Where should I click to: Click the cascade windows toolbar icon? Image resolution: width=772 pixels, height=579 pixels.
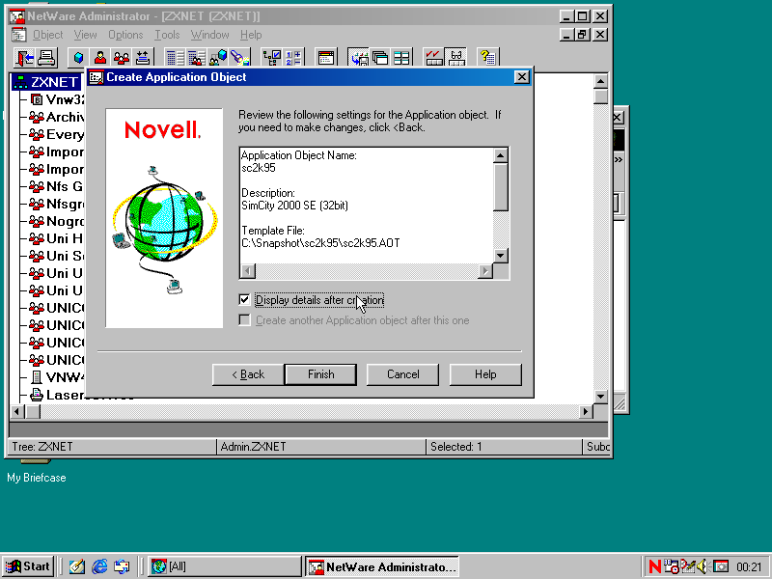[380, 58]
